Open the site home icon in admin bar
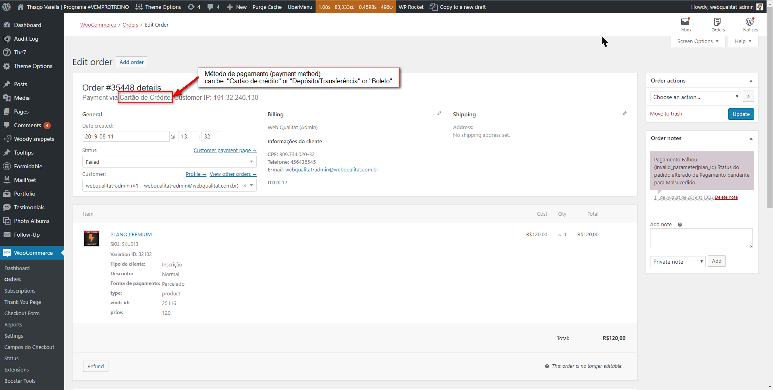 pos(20,7)
